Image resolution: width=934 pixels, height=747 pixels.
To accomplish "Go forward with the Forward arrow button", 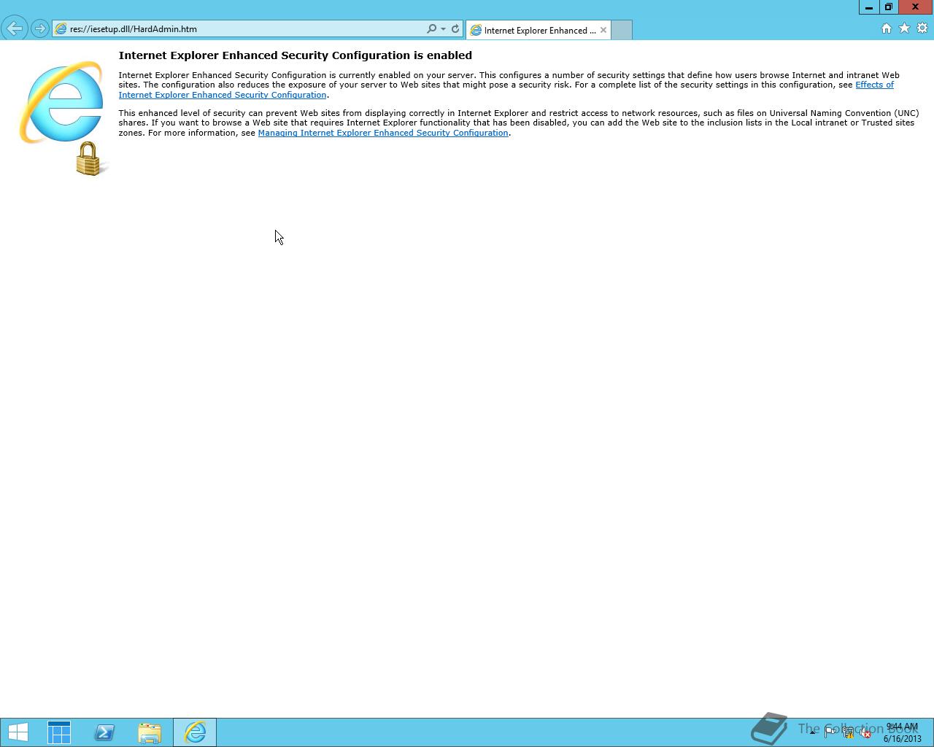I will [x=40, y=29].
